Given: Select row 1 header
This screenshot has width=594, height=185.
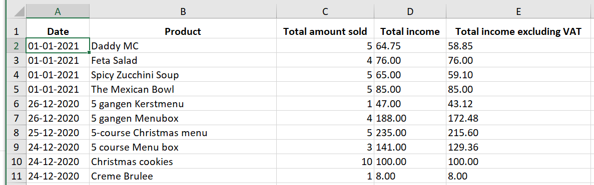Looking at the screenshot, I should tap(16, 31).
